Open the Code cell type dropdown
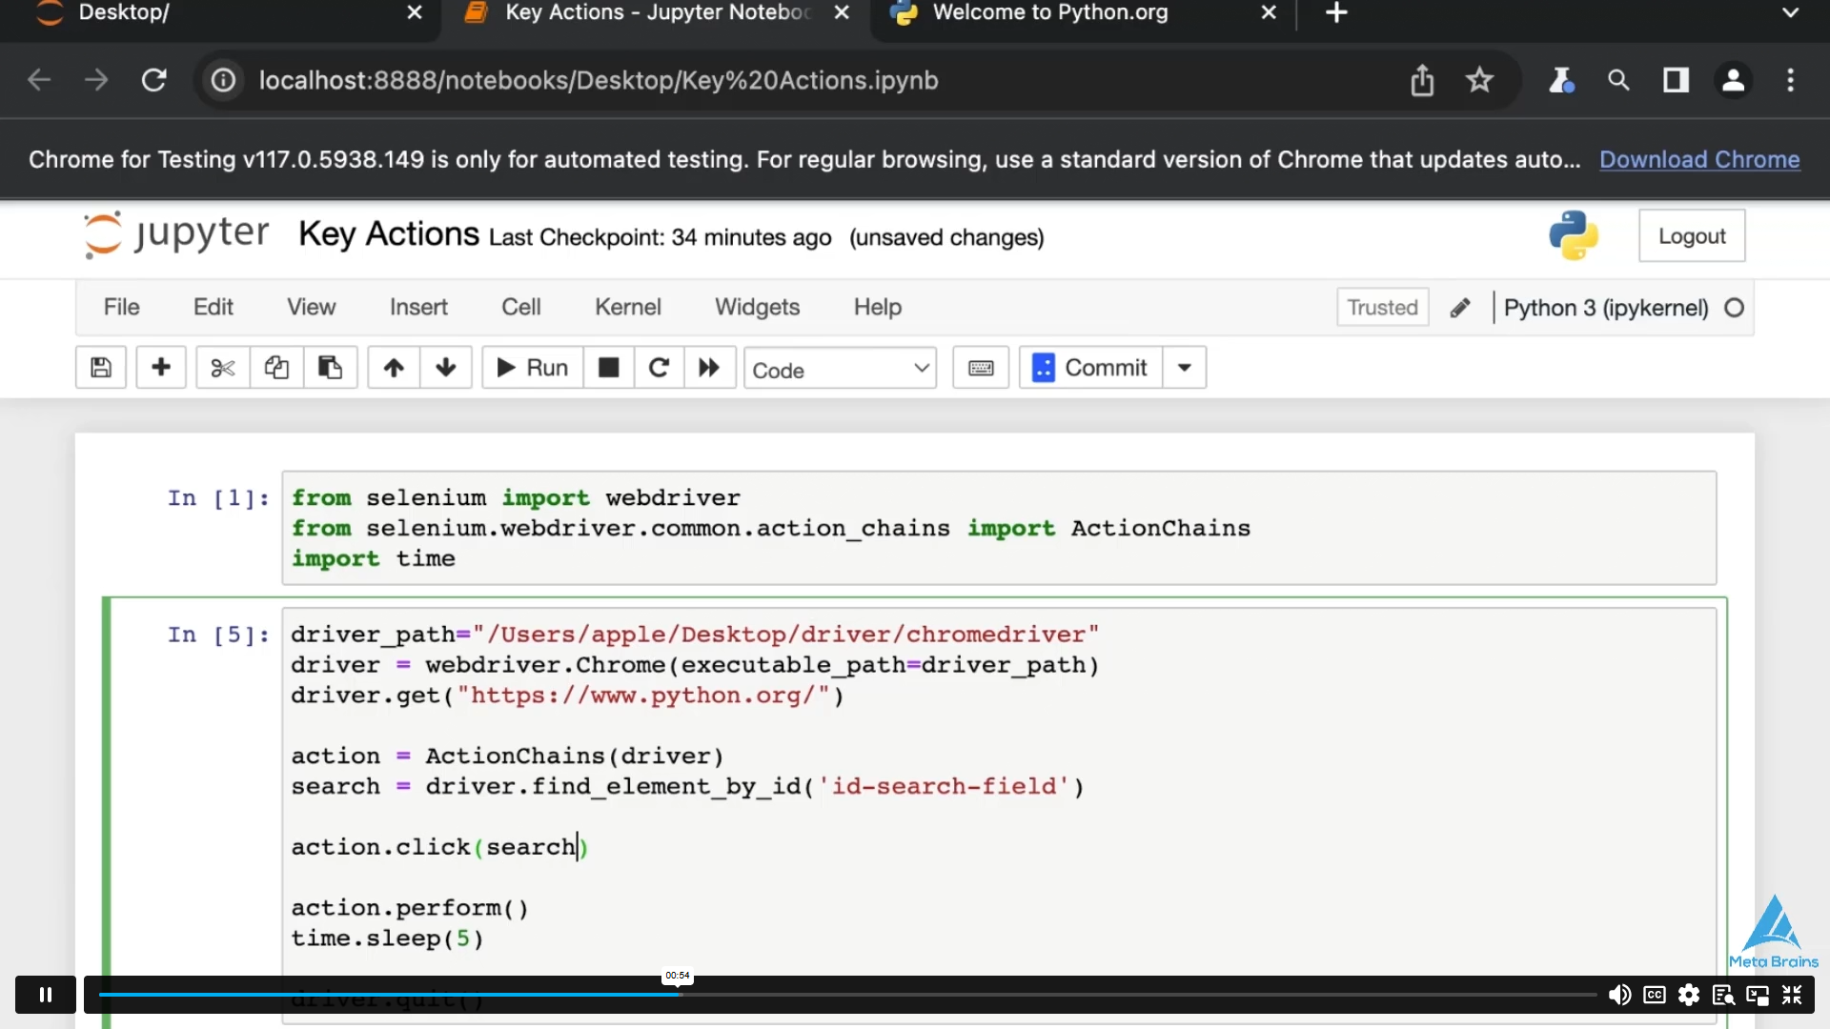 [840, 370]
